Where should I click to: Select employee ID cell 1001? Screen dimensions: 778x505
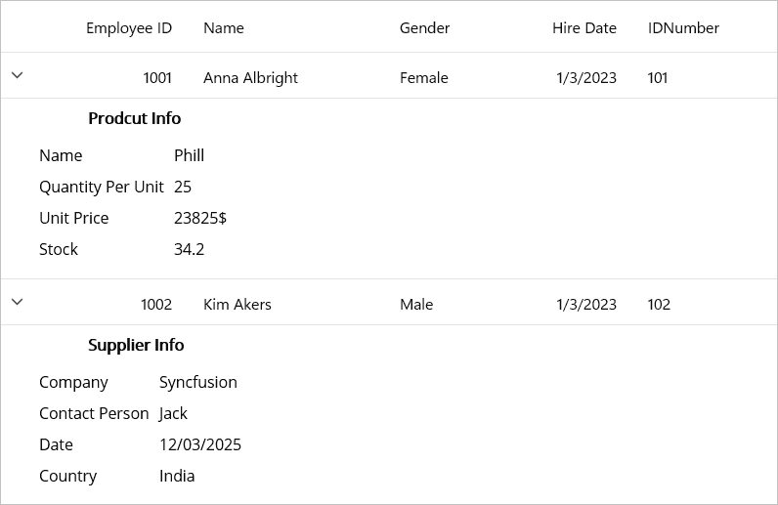pos(156,78)
